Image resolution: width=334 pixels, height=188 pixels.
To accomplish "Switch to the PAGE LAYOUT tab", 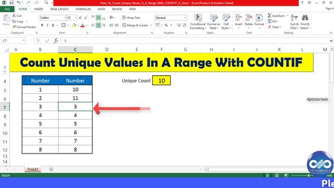I will 59,9.
